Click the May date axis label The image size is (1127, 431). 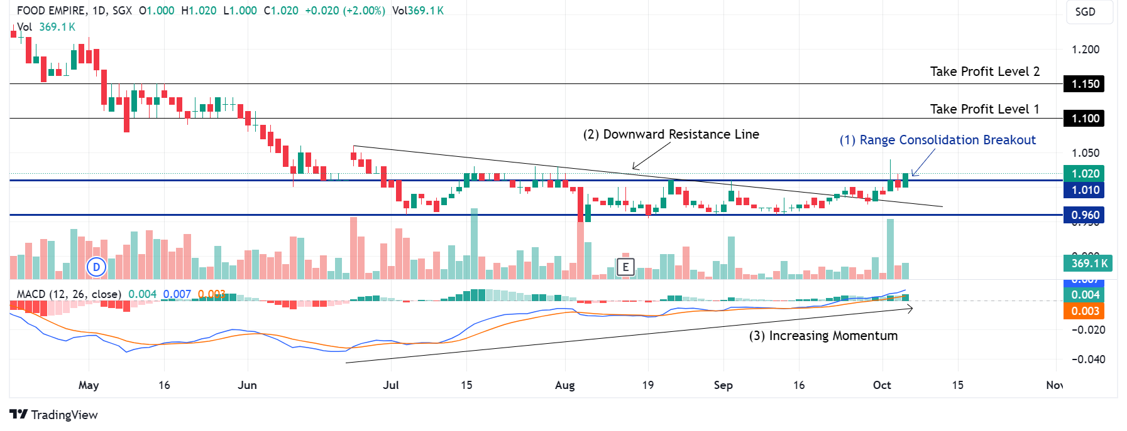pyautogui.click(x=89, y=385)
